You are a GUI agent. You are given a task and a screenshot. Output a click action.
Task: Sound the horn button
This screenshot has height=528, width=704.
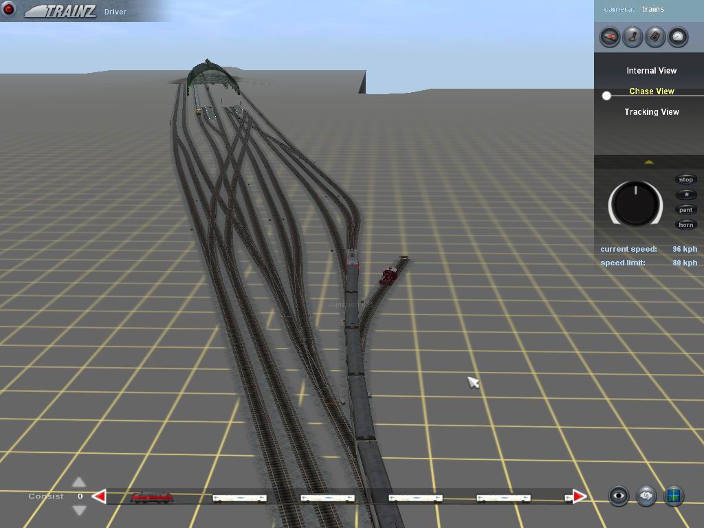click(685, 225)
